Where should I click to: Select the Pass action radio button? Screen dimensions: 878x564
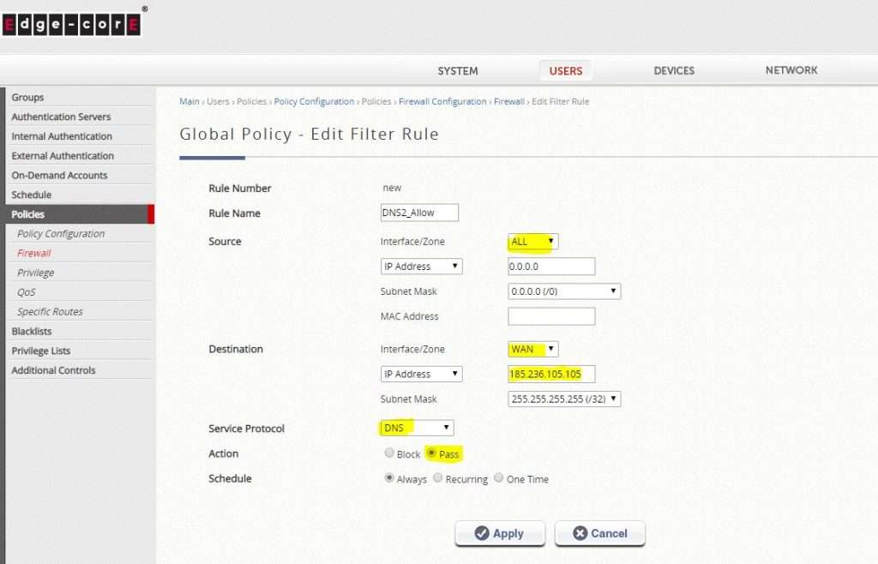pyautogui.click(x=432, y=453)
